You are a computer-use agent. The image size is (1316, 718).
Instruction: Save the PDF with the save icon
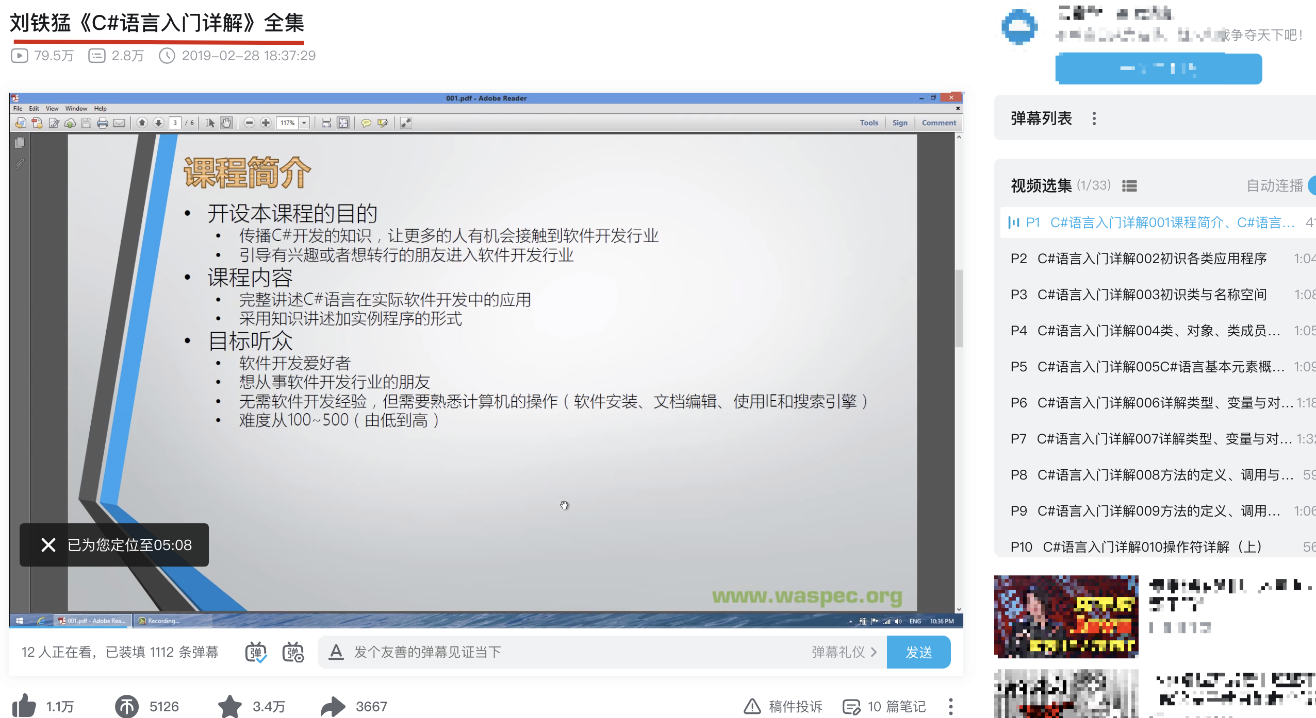[86, 123]
